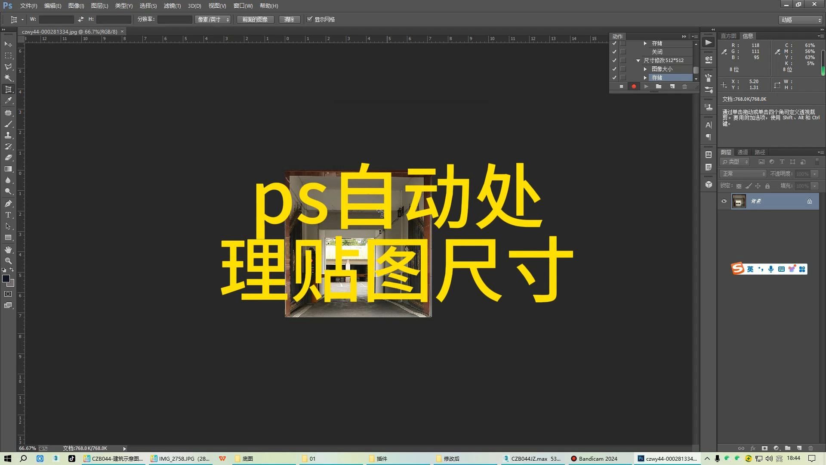Open the 滤镜 menu
Image resolution: width=826 pixels, height=465 pixels.
(171, 6)
